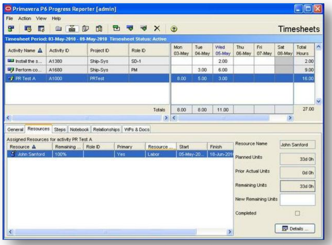The image size is (332, 245).
Task: Click the Primavera logo in title bar
Action: [8, 9]
